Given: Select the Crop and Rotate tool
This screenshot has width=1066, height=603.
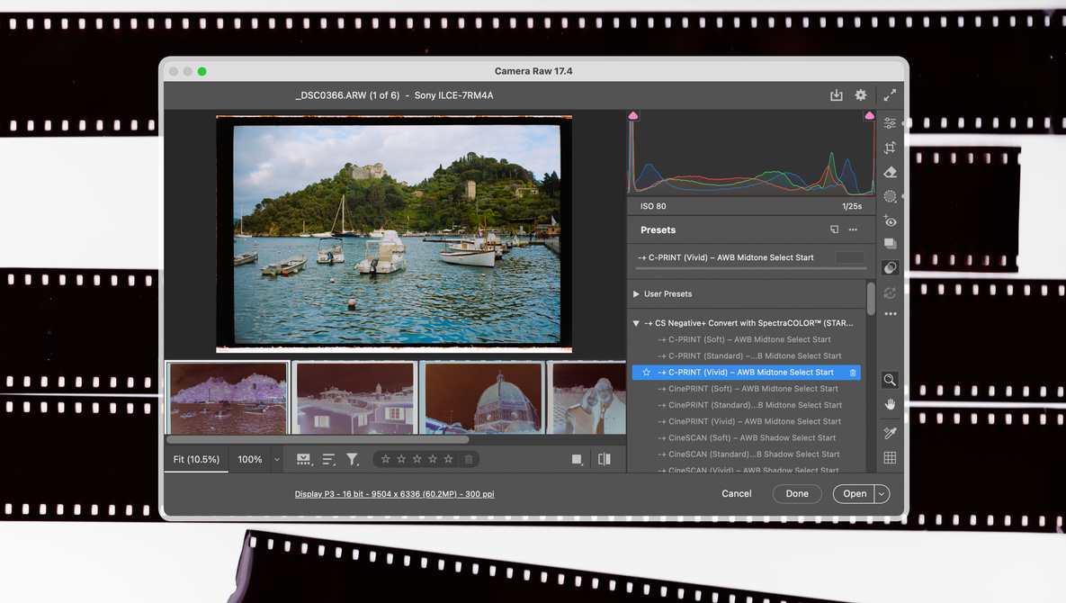Looking at the screenshot, I should (x=890, y=148).
